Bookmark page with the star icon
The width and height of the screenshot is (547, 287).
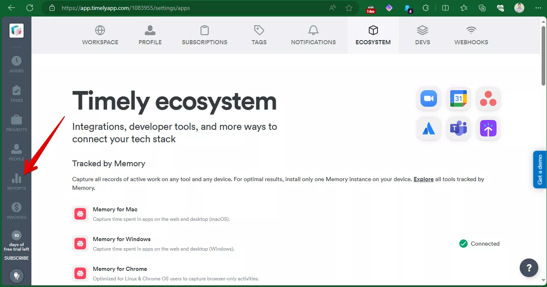click(x=349, y=8)
